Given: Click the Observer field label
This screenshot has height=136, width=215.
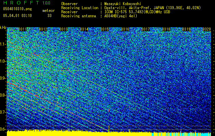Looking at the screenshot, I should [69, 4].
